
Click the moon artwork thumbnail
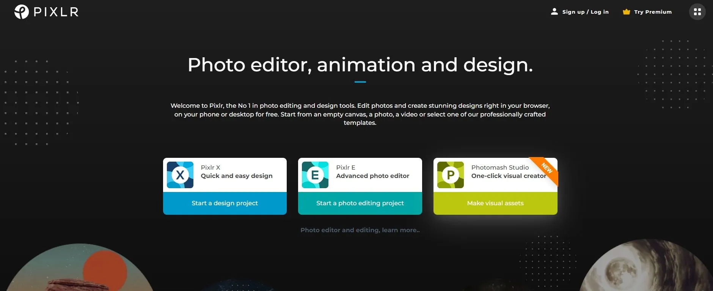tap(646, 265)
